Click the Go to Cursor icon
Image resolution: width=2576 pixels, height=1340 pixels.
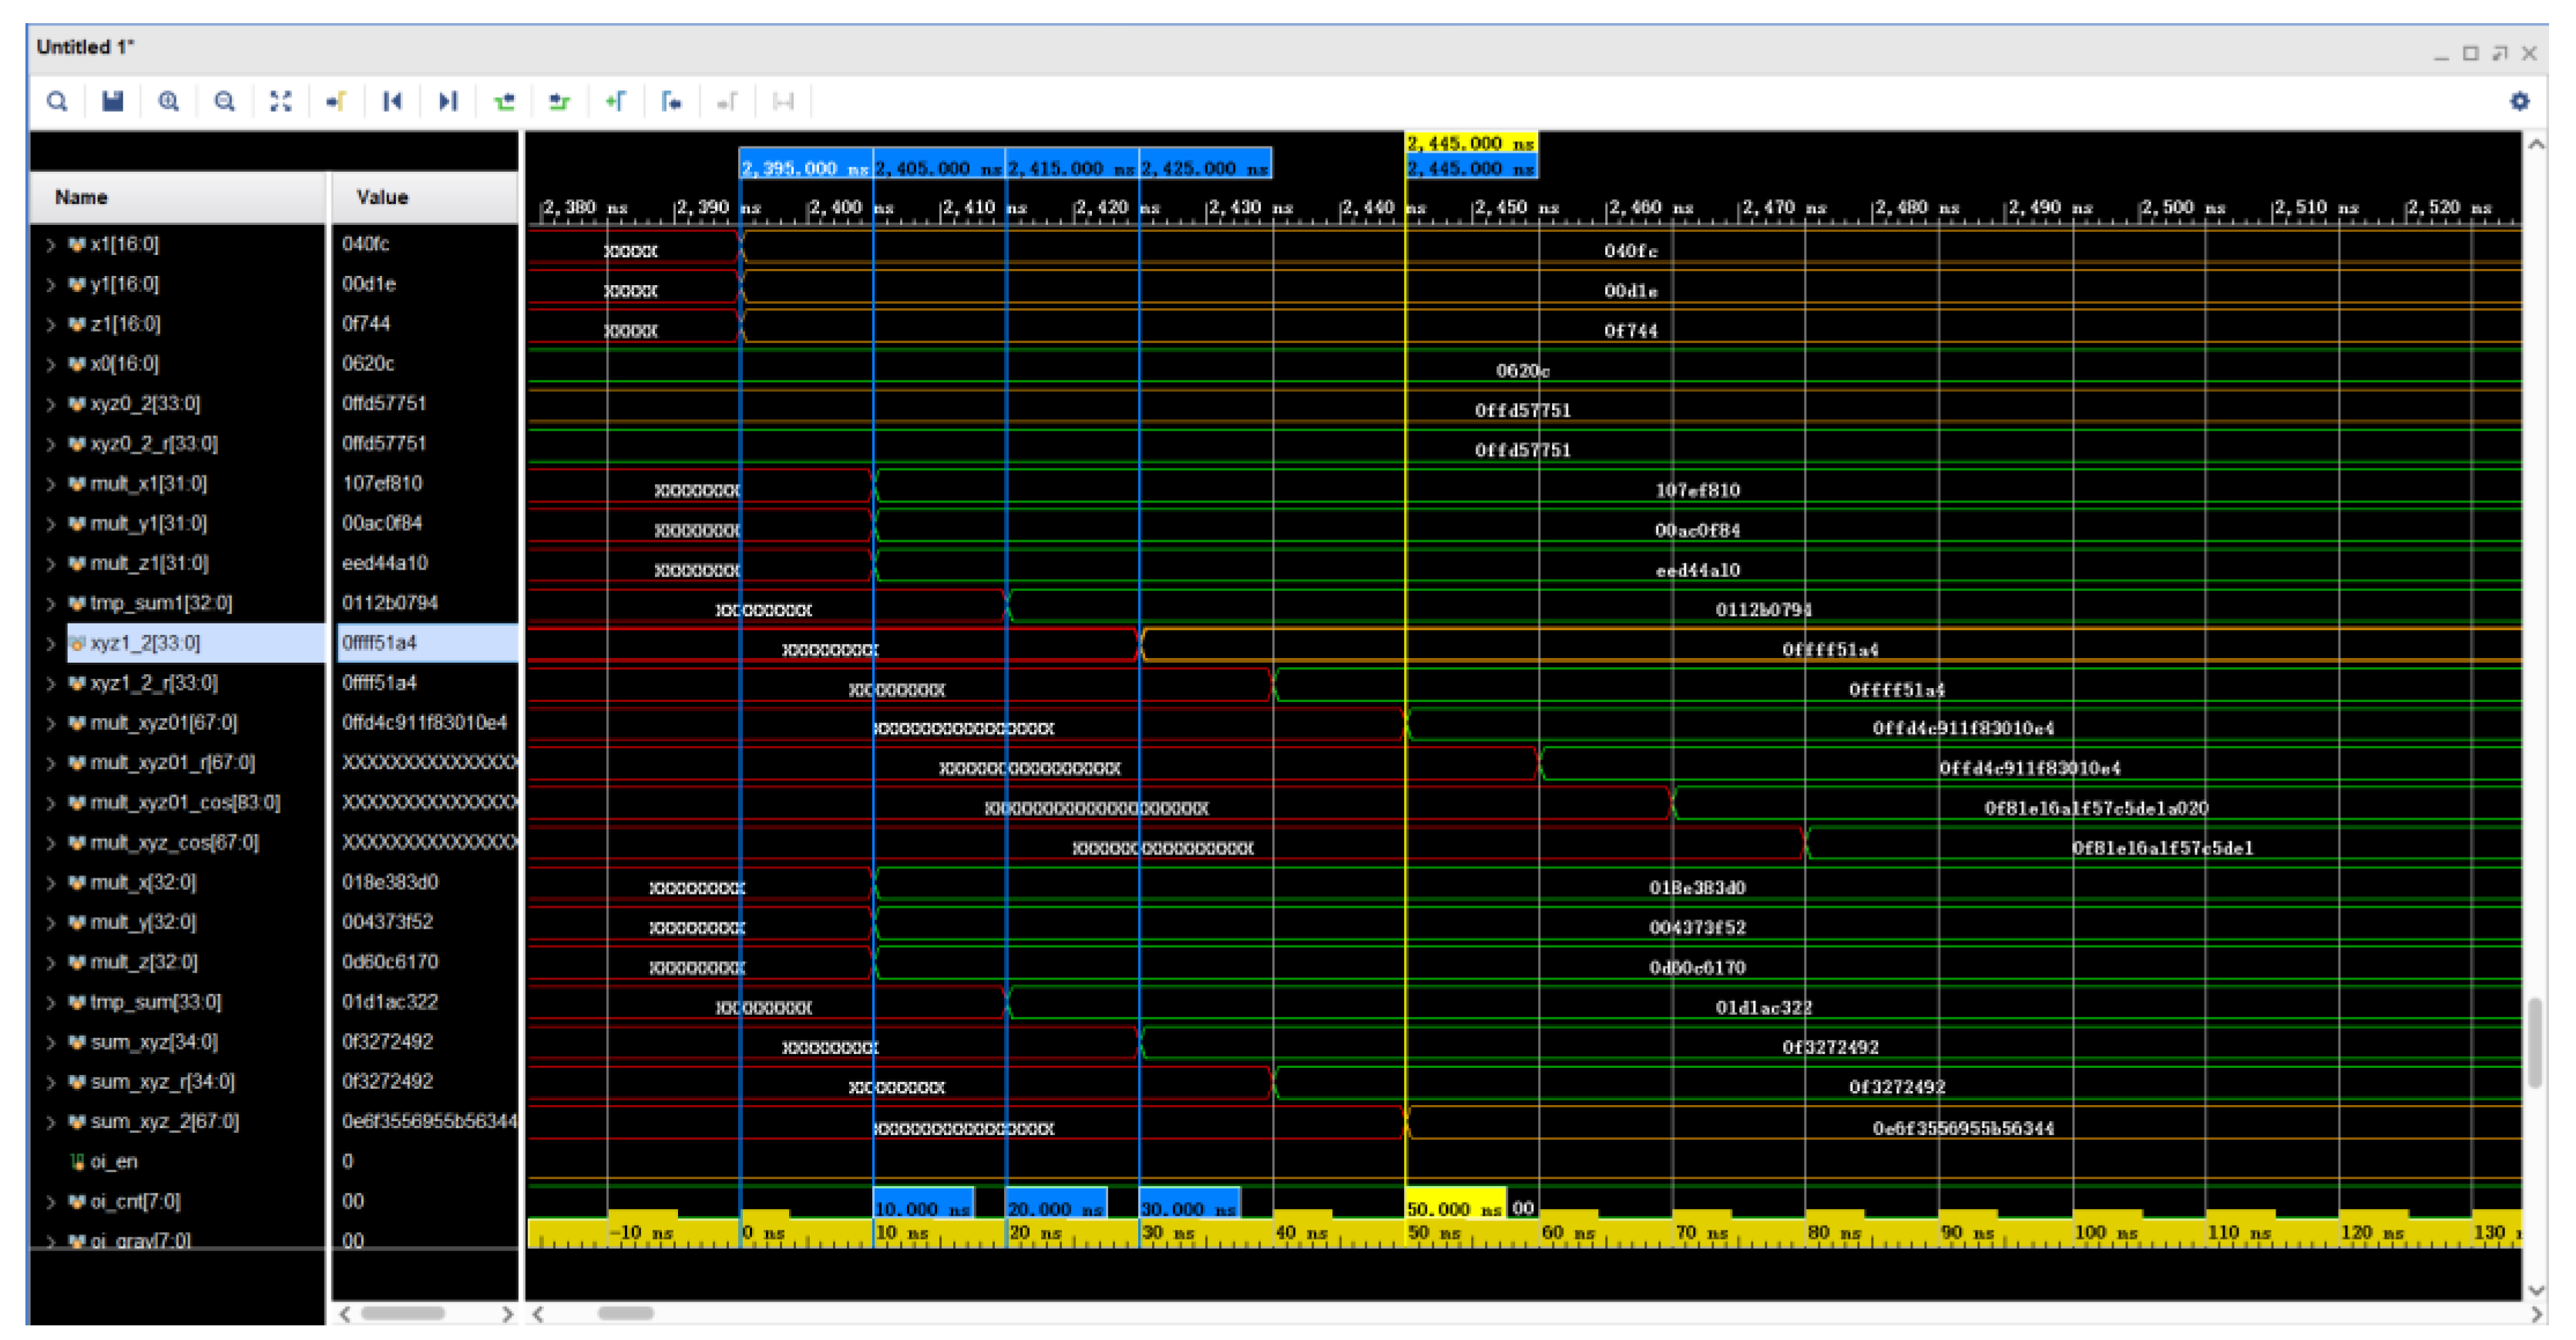337,102
